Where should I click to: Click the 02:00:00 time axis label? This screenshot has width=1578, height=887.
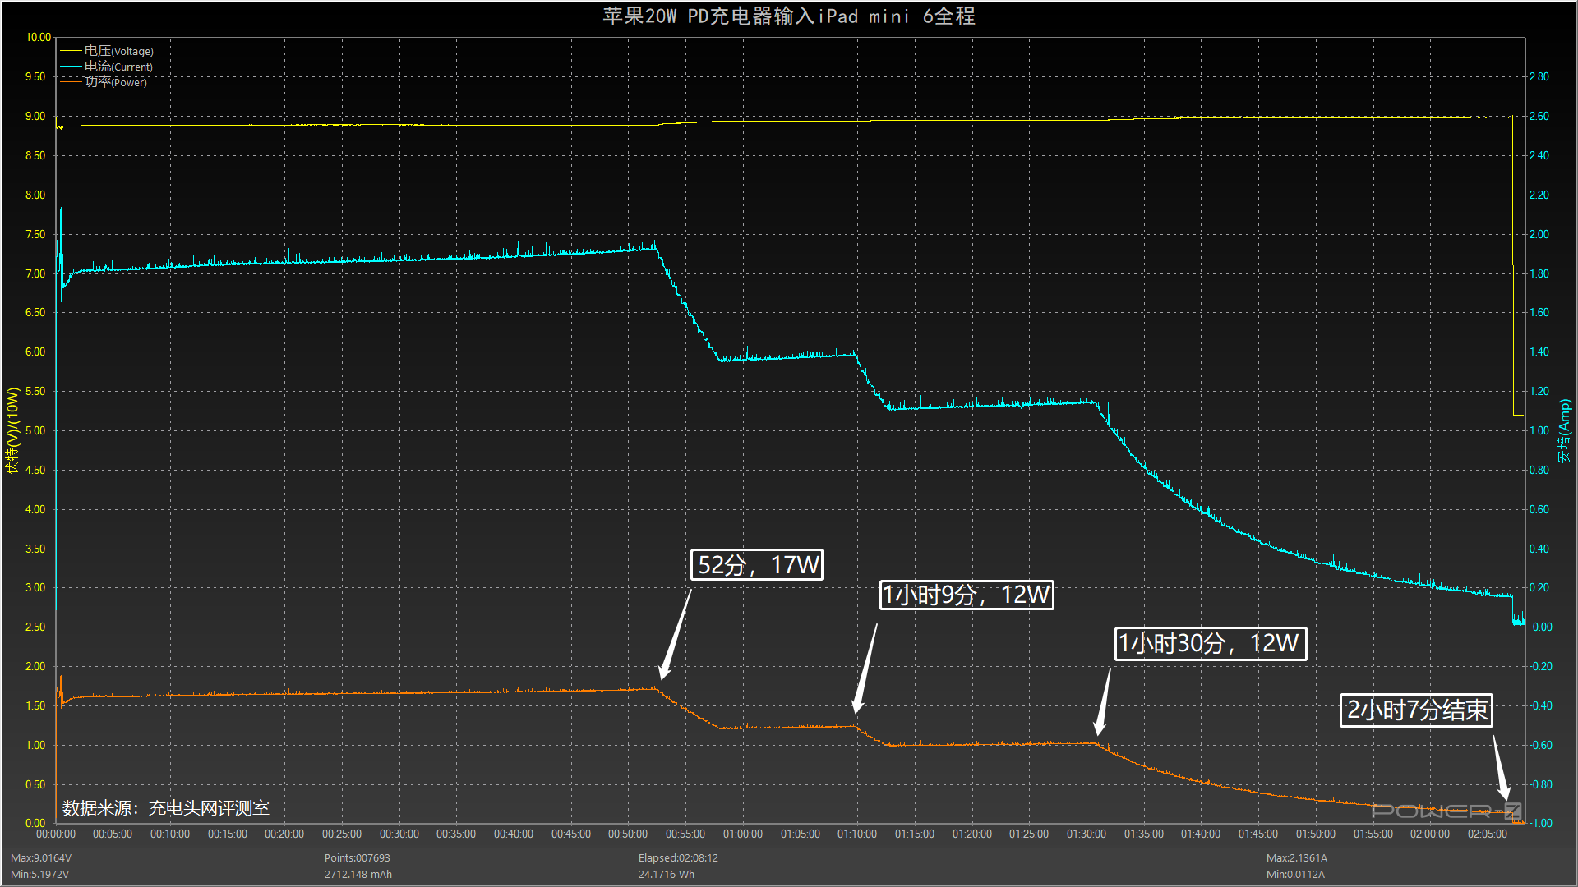[x=1430, y=834]
